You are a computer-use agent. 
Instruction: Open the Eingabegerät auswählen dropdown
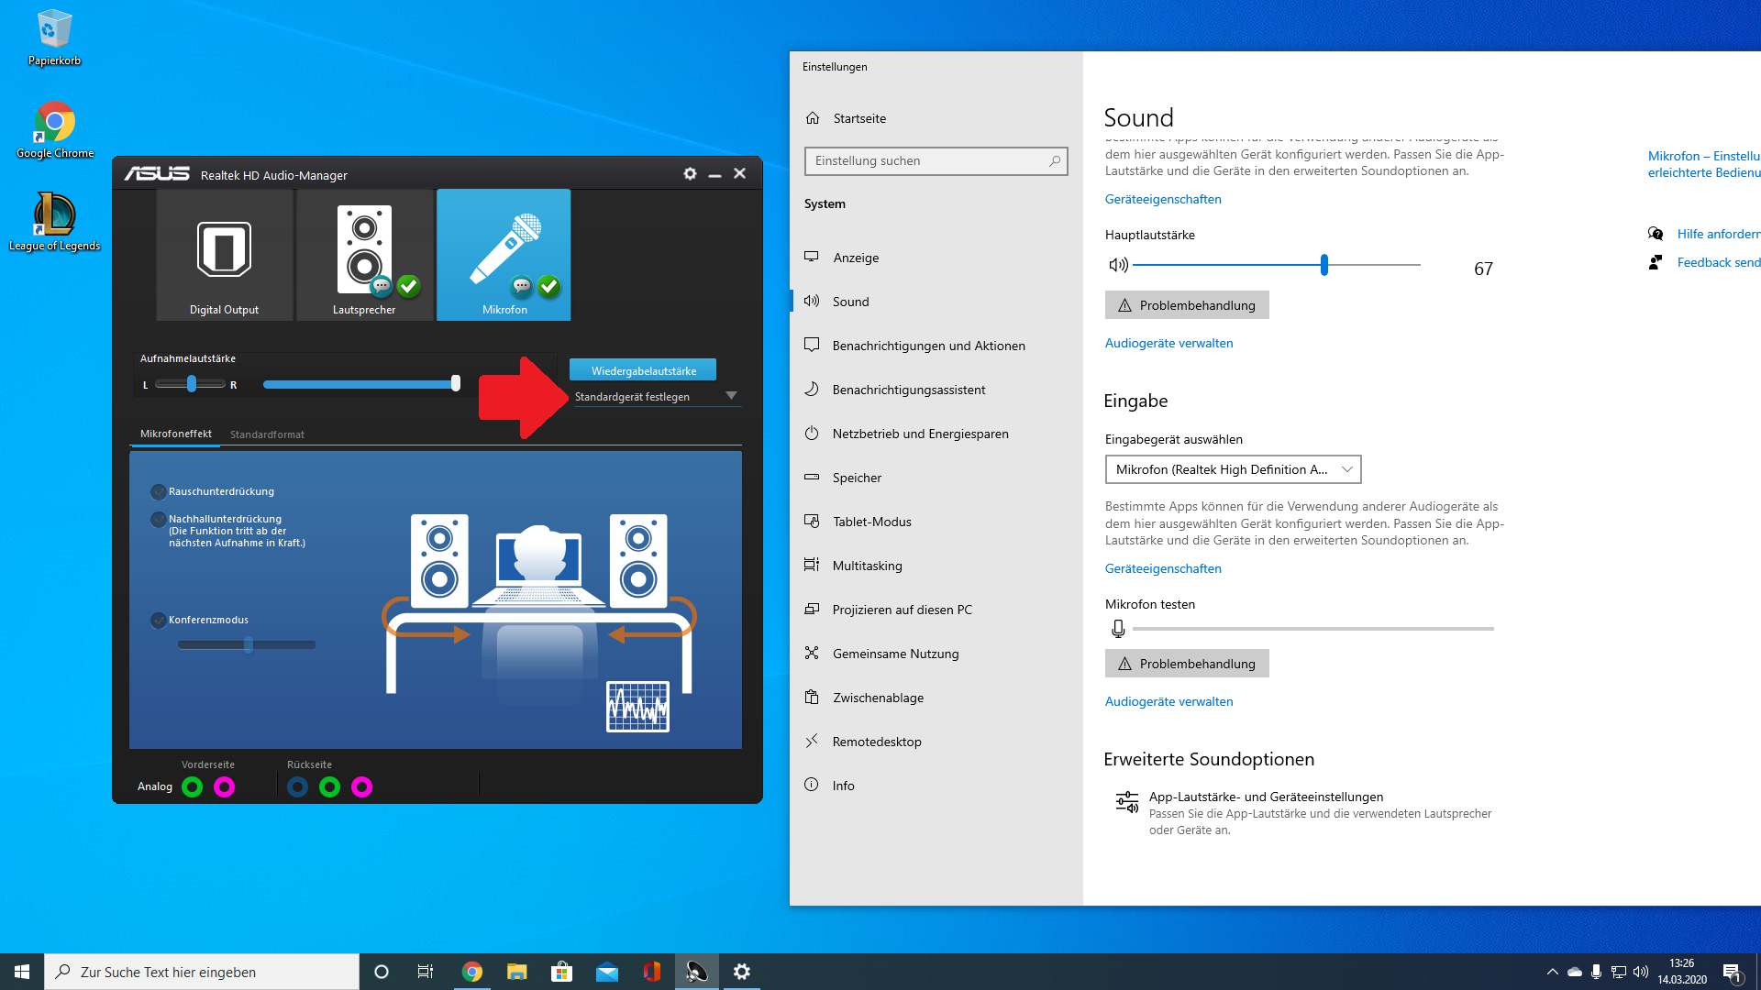click(1233, 468)
